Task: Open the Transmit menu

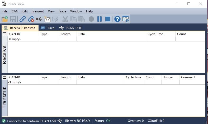Action: pyautogui.click(x=38, y=11)
